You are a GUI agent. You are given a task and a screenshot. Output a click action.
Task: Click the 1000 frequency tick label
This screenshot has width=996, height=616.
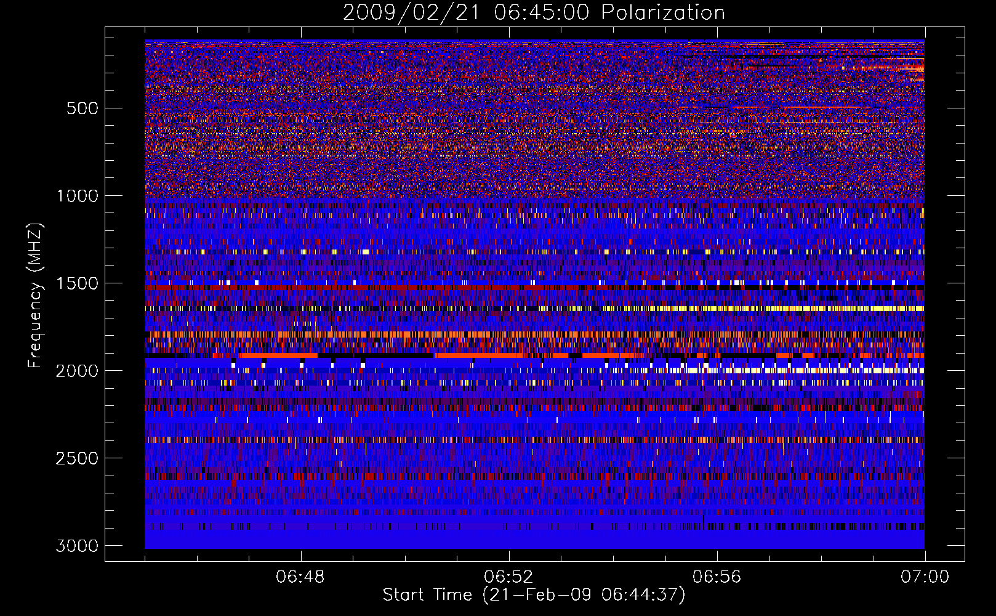coord(77,196)
